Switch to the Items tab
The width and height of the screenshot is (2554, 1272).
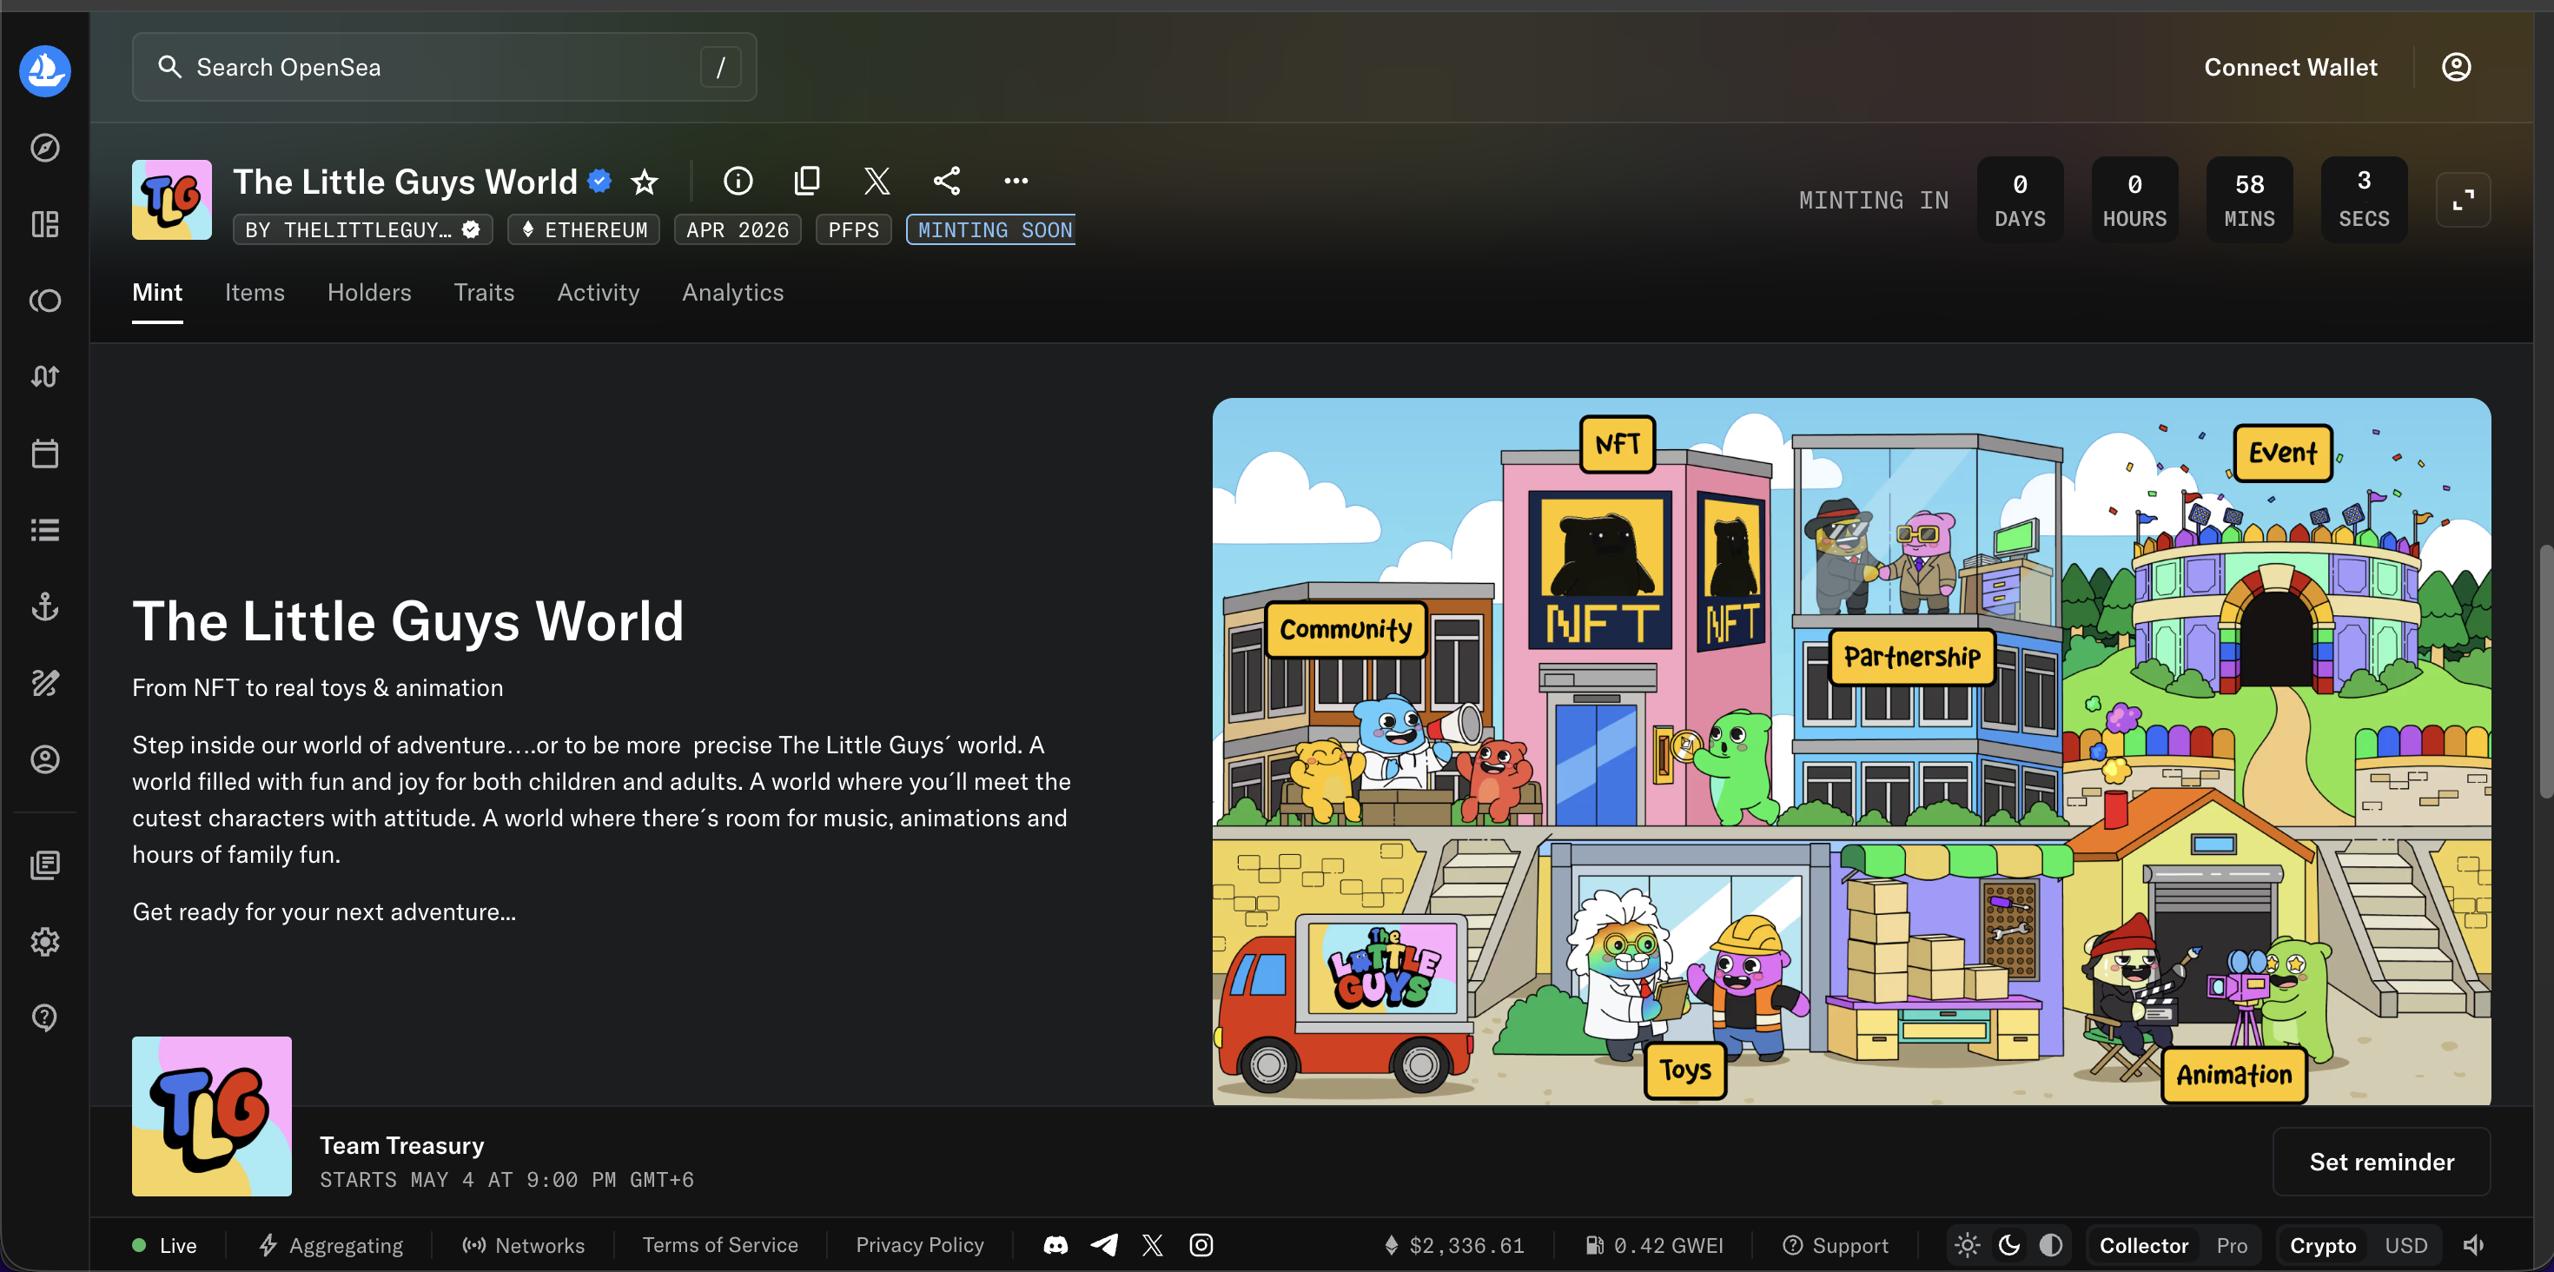tap(255, 293)
